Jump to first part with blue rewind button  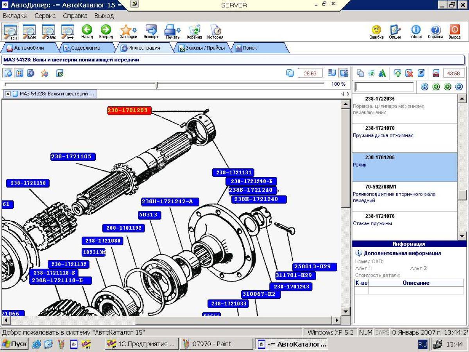(x=424, y=87)
